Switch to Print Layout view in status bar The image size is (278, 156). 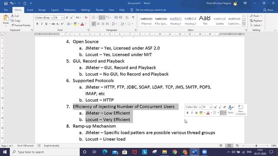tap(229, 146)
